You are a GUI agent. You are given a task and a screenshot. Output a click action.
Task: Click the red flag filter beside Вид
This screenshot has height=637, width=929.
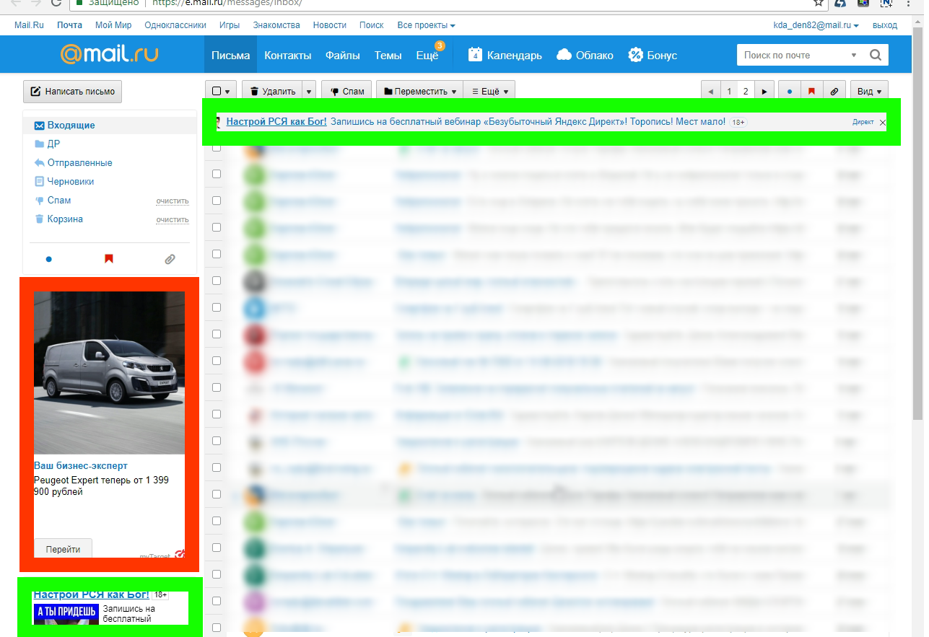click(x=812, y=92)
